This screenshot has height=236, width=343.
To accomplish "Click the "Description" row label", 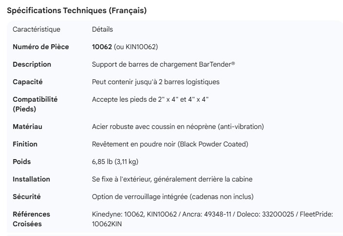I will pos(32,64).
